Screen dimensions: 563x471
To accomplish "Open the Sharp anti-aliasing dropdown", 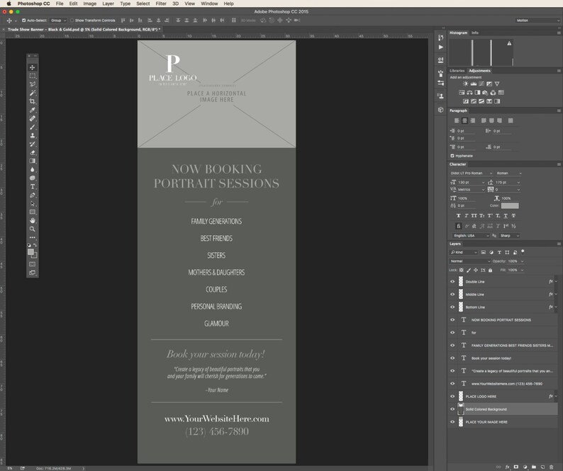I will (x=510, y=235).
